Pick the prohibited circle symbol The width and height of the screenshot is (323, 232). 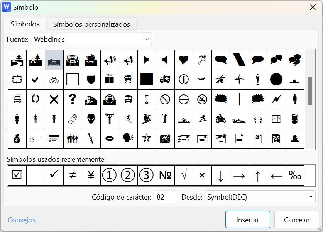(x=165, y=99)
